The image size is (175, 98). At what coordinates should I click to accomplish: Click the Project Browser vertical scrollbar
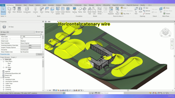[43, 64]
